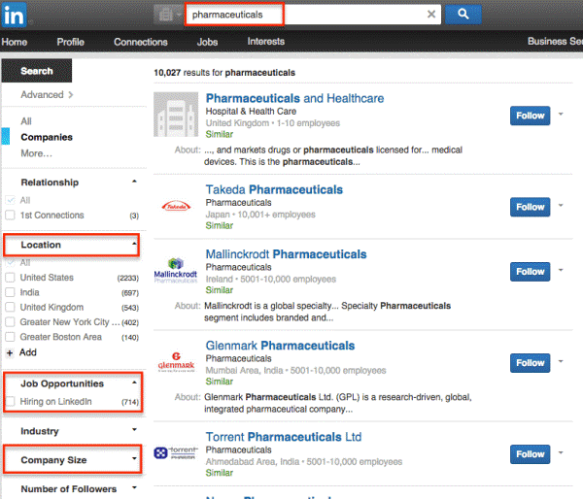Open Pharmaceuticals and Healthcare company page
Viewport: 583px width, 499px height.
click(x=294, y=98)
